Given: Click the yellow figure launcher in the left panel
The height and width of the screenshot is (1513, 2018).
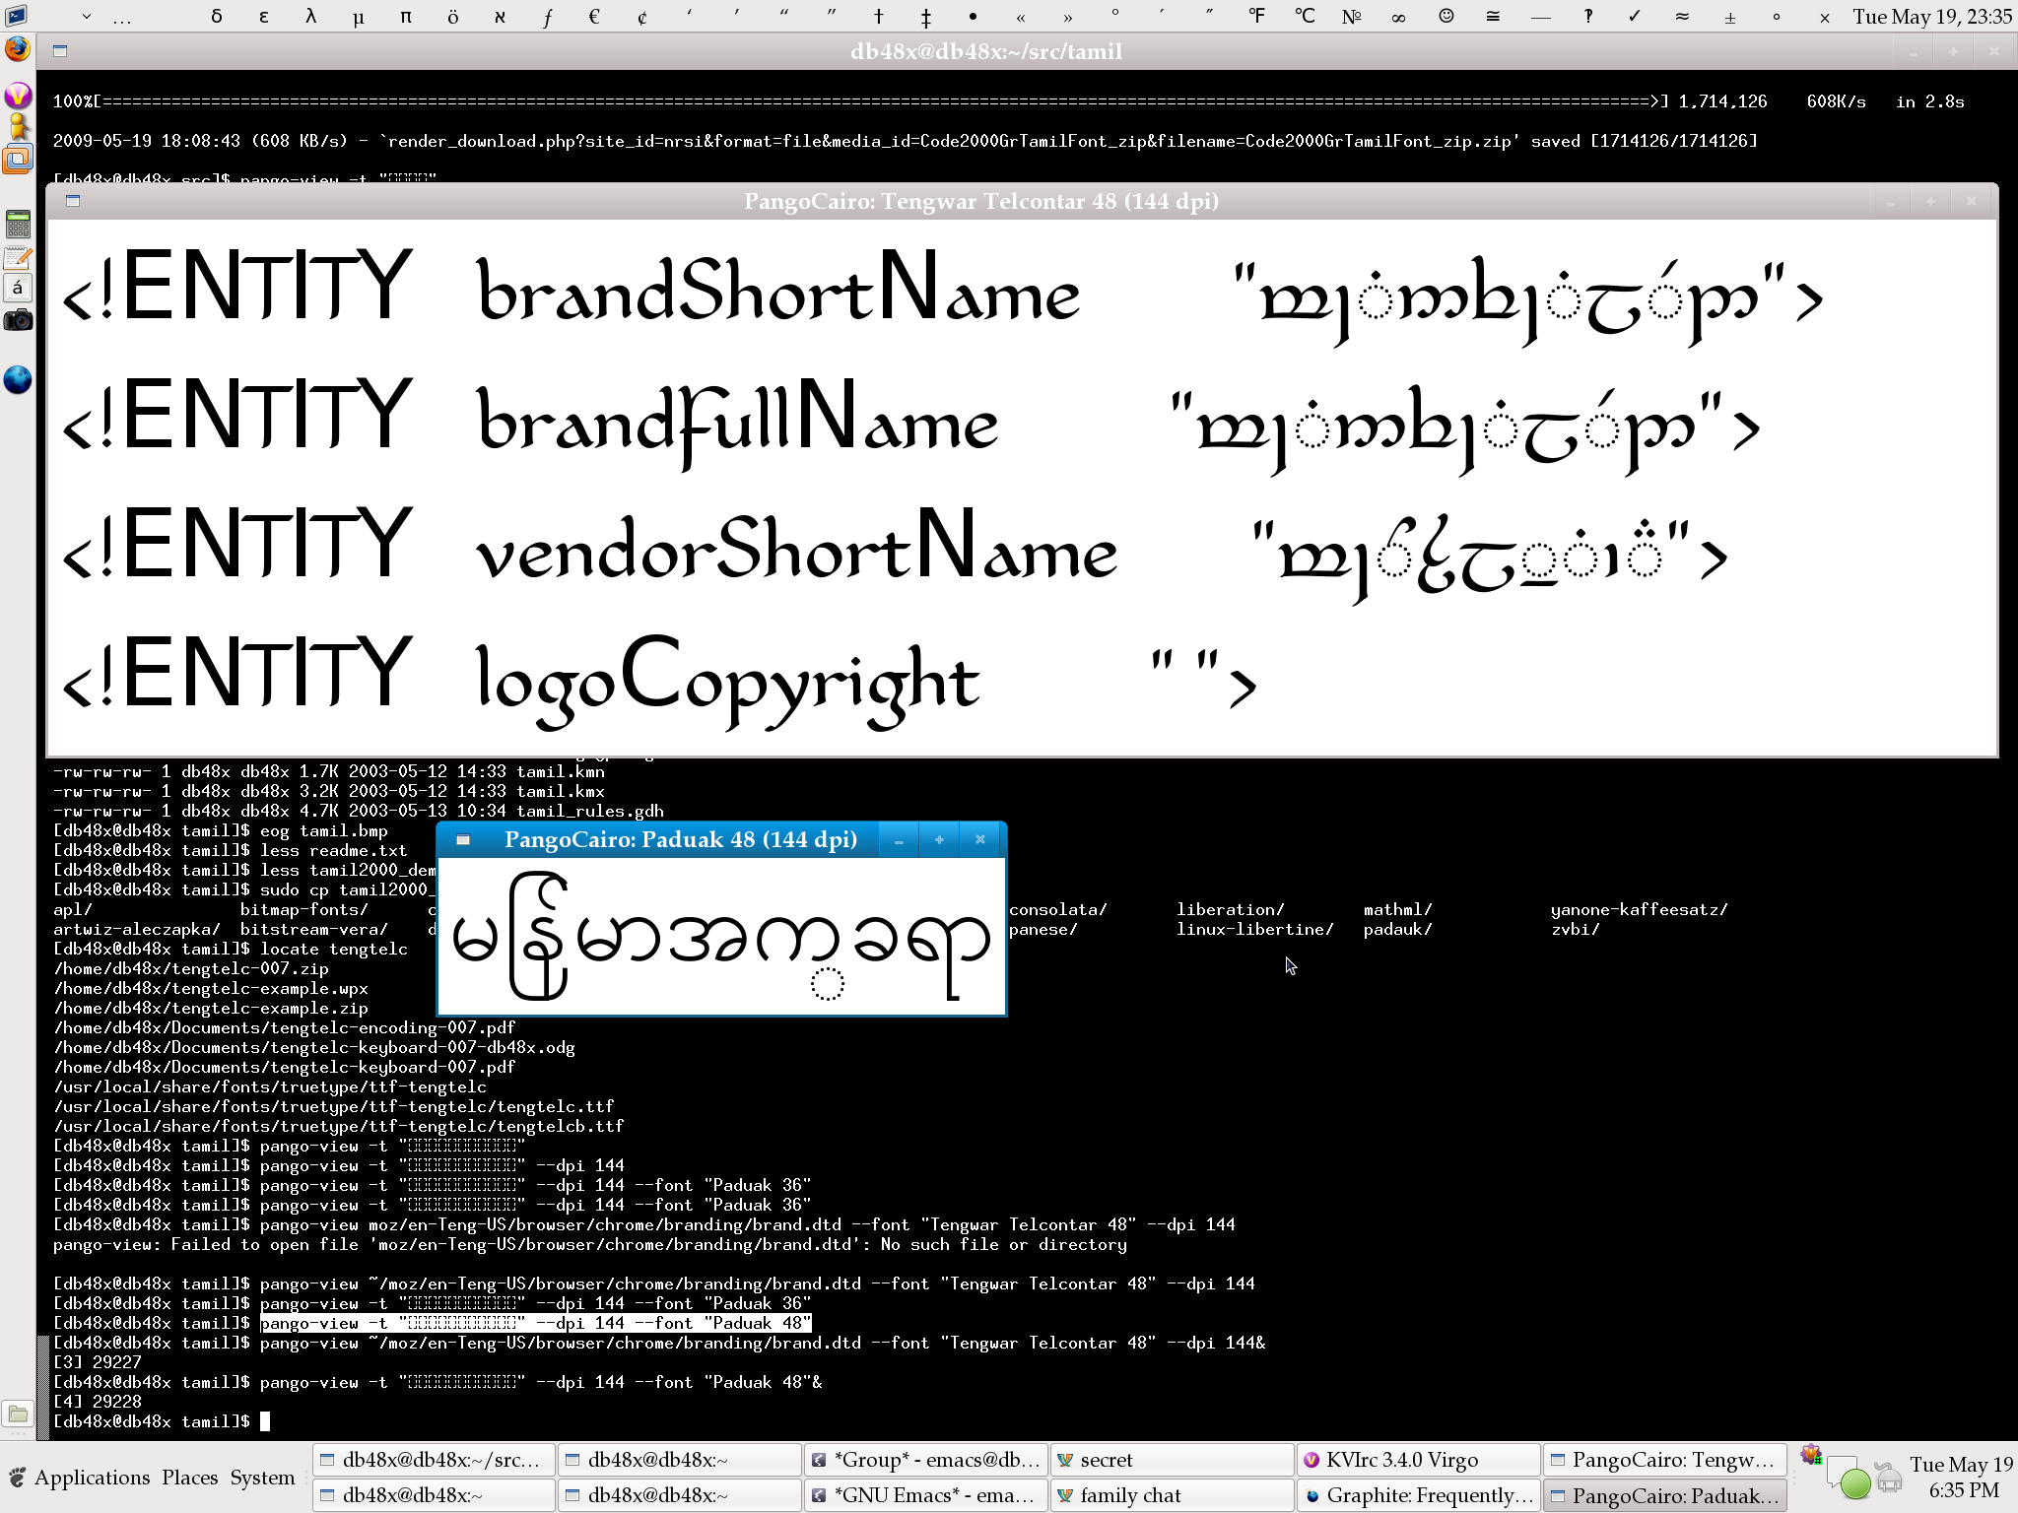Looking at the screenshot, I should pyautogui.click(x=18, y=126).
